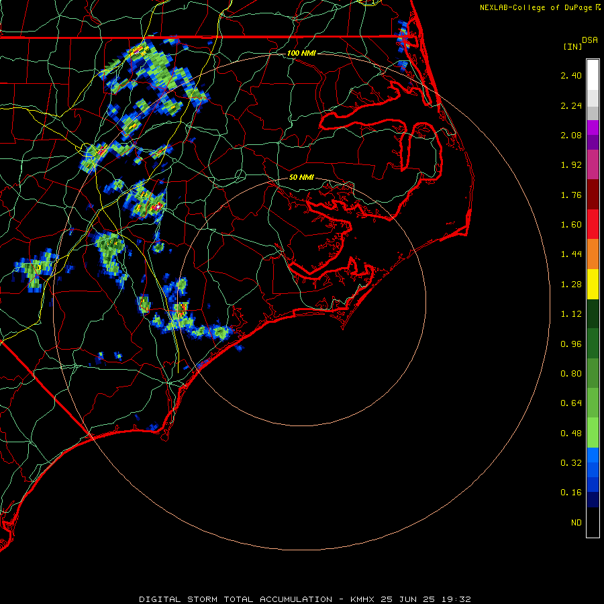Click the 50 NMI range ring label
The height and width of the screenshot is (604, 604).
[301, 177]
